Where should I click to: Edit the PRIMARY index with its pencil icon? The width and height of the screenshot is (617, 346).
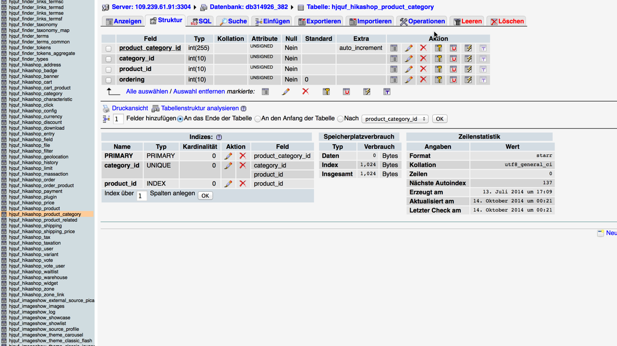tap(228, 156)
